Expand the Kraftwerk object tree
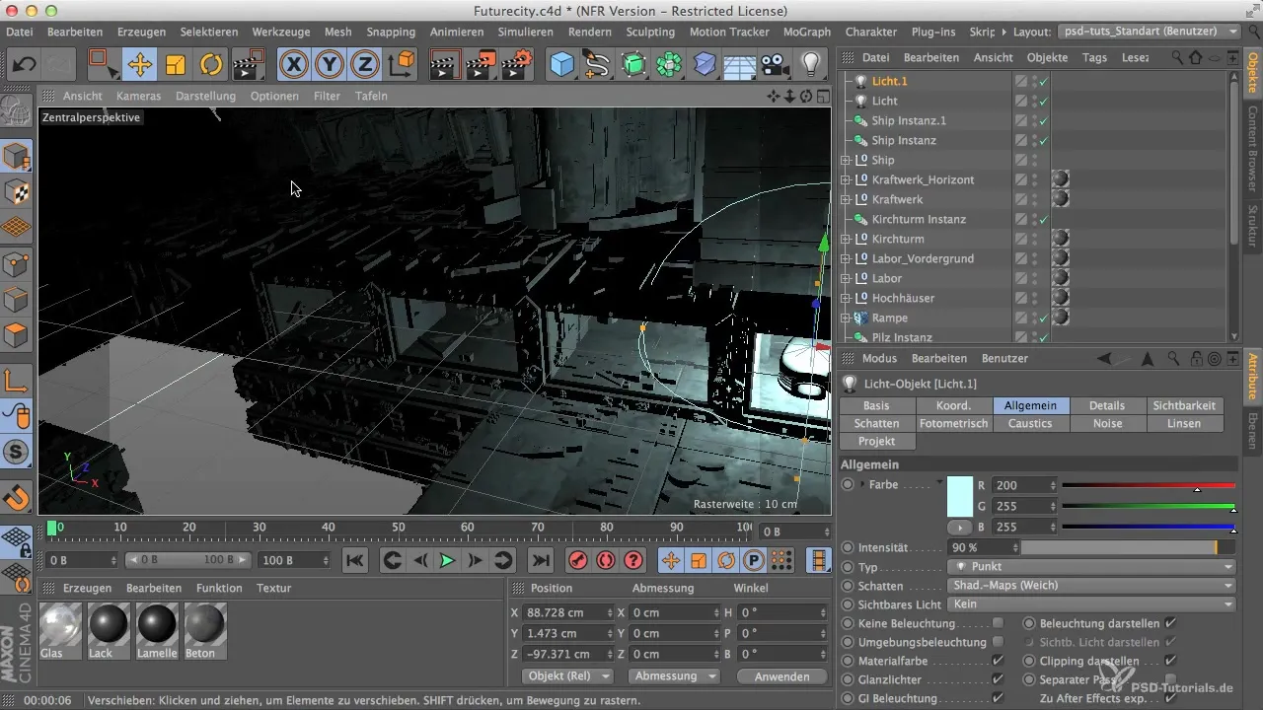 pyautogui.click(x=846, y=199)
